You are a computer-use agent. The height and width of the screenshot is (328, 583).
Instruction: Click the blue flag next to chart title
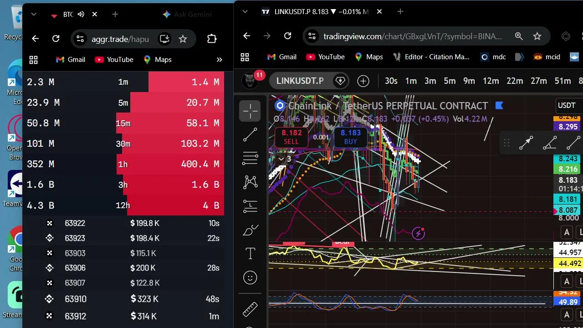[x=499, y=106]
